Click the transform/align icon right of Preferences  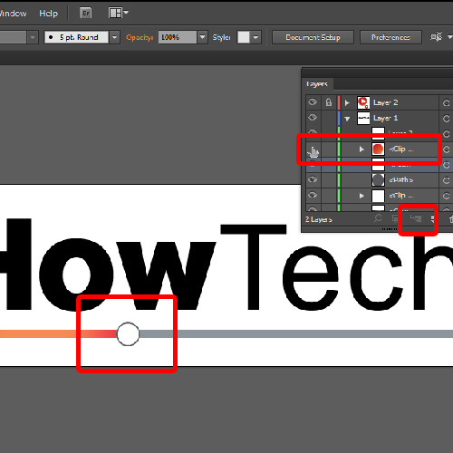click(437, 37)
